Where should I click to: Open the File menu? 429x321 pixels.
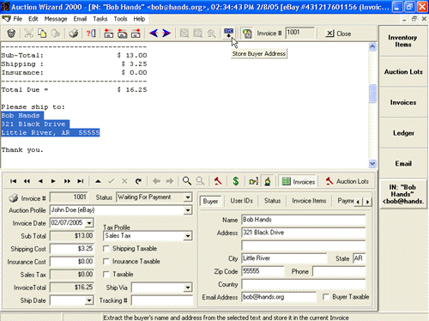[17, 19]
